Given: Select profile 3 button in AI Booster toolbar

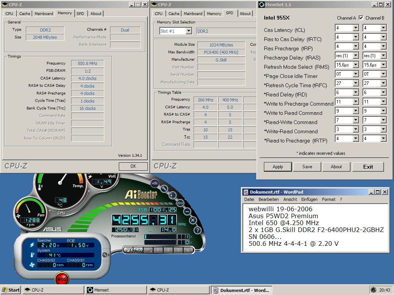Looking at the screenshot, I should click(x=178, y=250).
